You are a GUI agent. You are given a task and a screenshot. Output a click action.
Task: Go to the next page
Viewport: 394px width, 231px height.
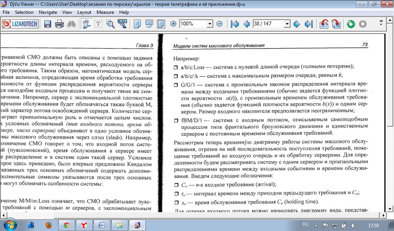pyautogui.click(x=297, y=24)
